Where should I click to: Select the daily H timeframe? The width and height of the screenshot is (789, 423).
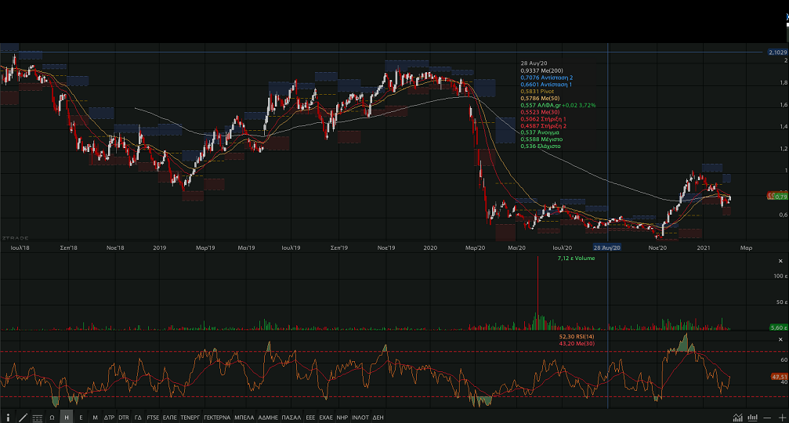click(x=67, y=418)
